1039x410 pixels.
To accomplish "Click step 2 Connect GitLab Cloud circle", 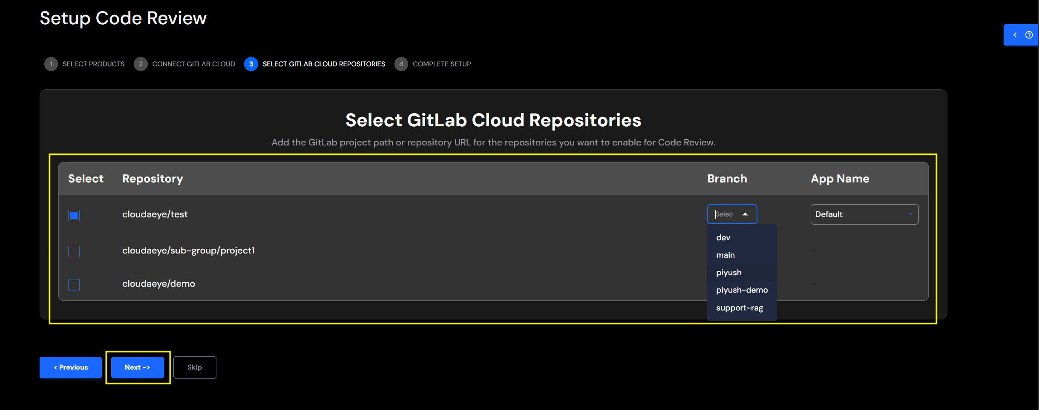I will click(x=141, y=64).
